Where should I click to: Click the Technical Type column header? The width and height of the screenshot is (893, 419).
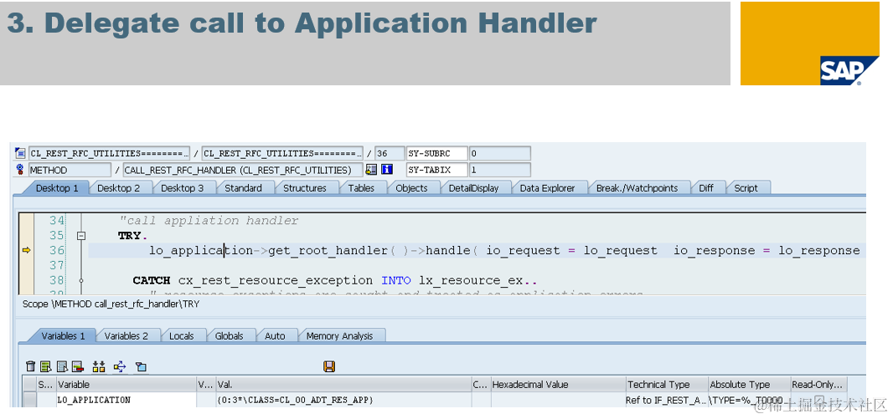[x=666, y=385]
